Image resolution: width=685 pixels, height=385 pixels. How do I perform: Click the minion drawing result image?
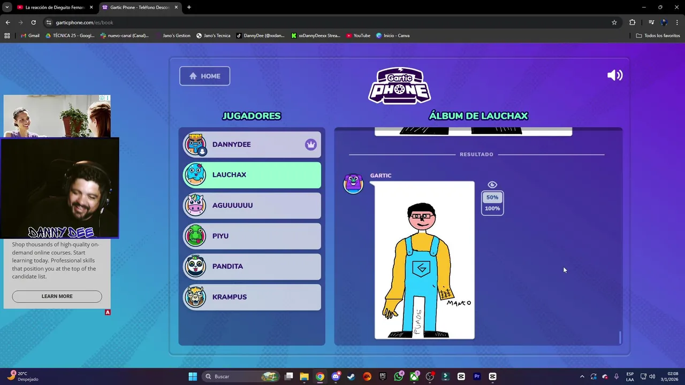point(424,260)
